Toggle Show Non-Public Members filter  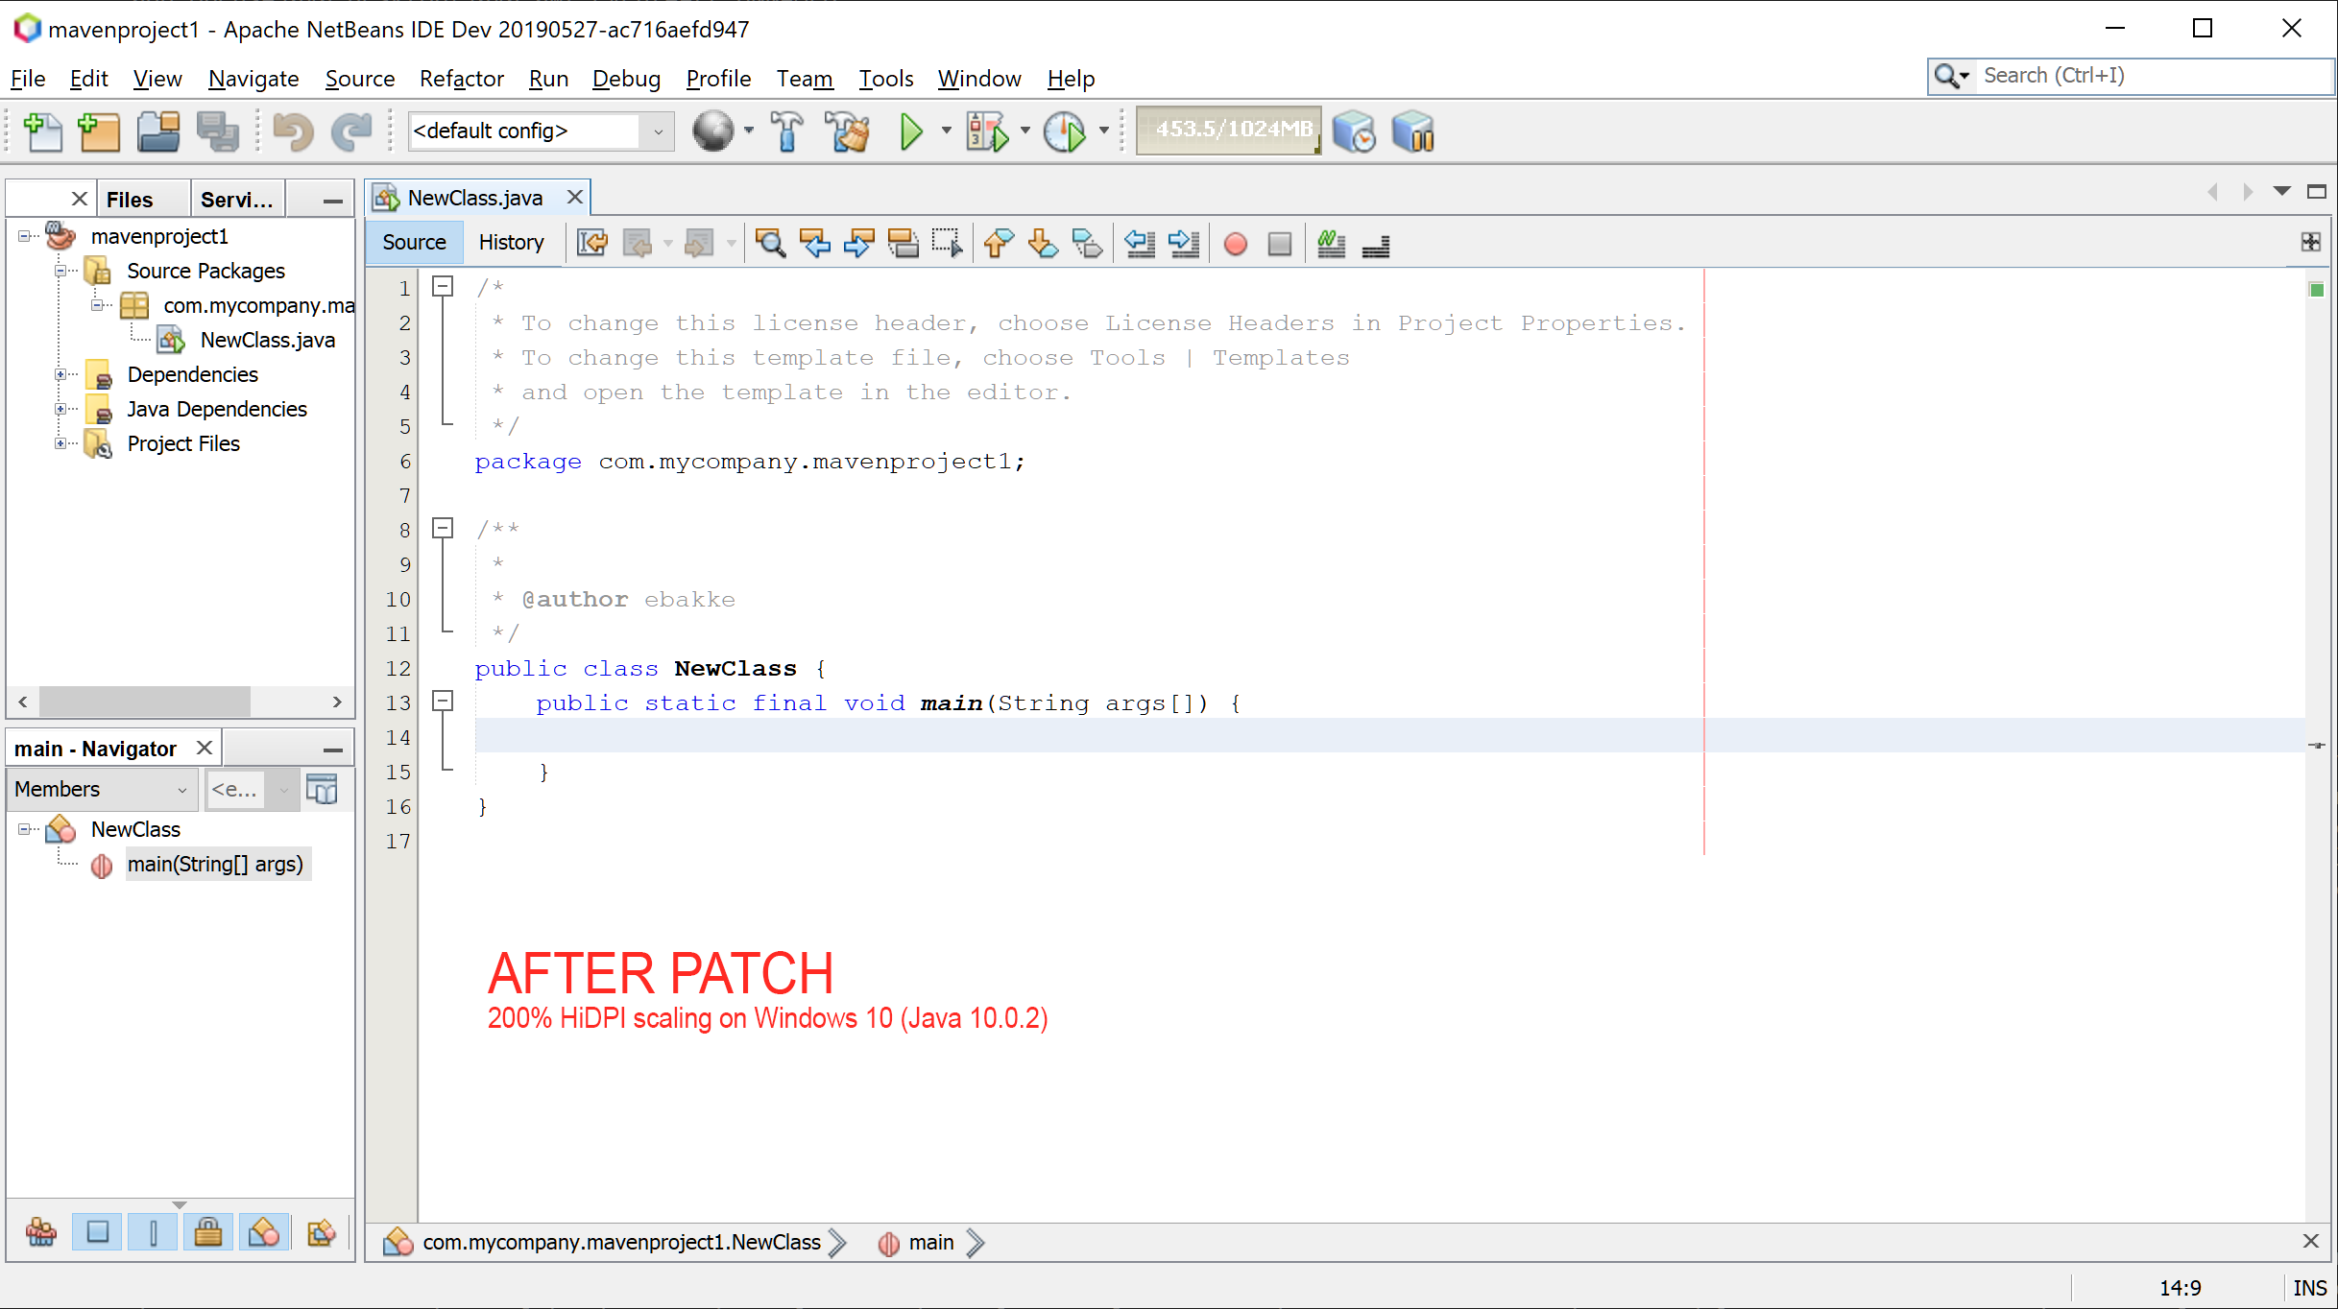coord(208,1232)
